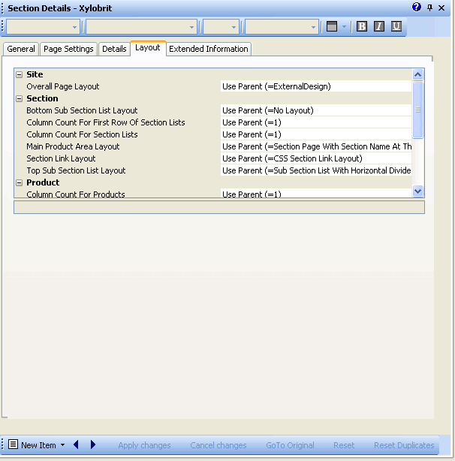Collapse the Site group
Viewport: 455px width, 461px height.
pos(20,75)
